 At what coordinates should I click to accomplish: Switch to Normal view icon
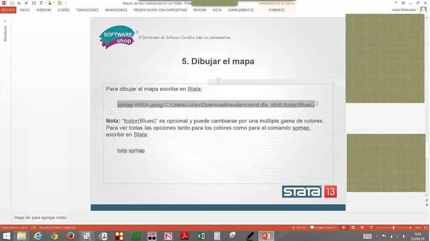pos(344,228)
